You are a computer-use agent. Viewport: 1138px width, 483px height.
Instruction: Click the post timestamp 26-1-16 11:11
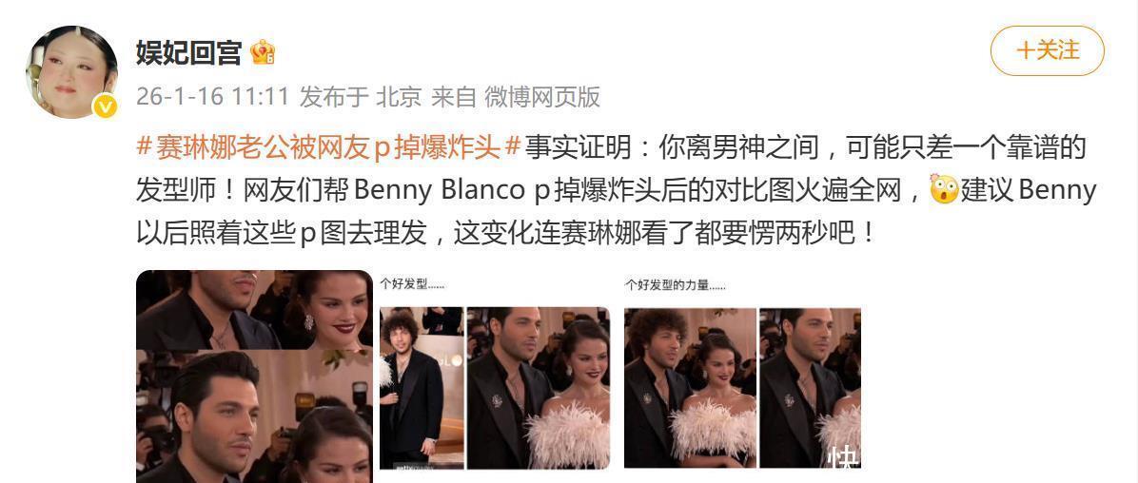(x=212, y=96)
